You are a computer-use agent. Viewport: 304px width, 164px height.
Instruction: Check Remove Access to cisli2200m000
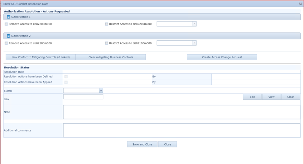point(7,24)
